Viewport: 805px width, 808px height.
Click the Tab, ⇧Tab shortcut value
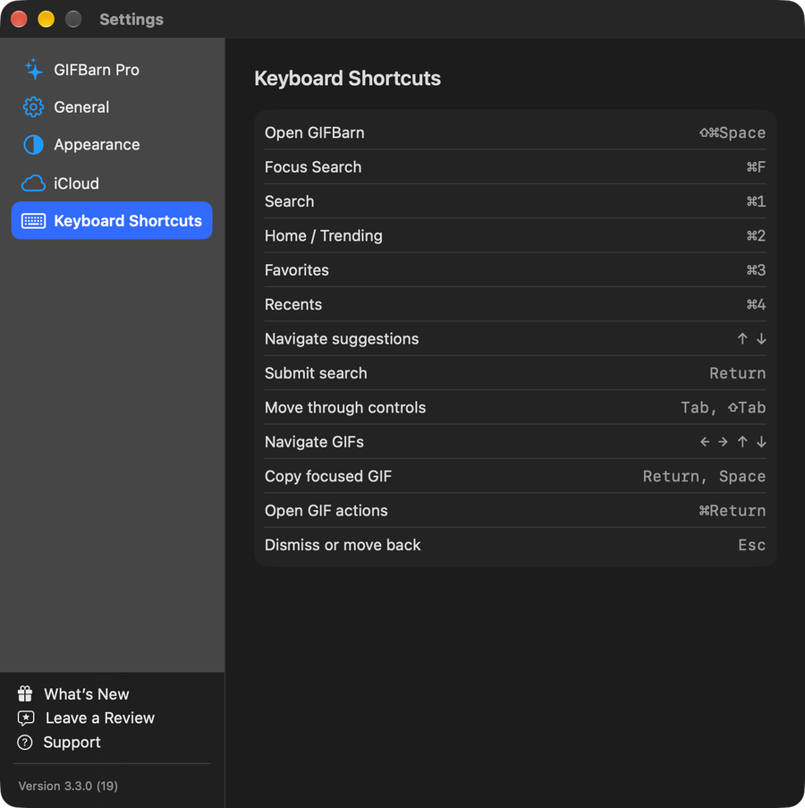pyautogui.click(x=723, y=408)
